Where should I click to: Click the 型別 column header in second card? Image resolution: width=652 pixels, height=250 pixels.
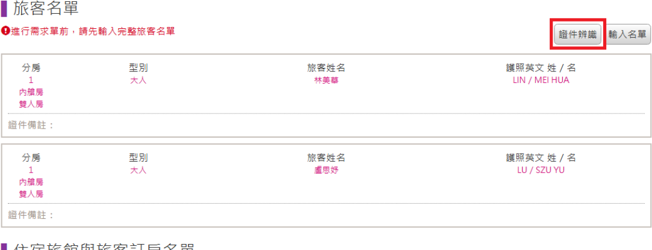tap(138, 158)
